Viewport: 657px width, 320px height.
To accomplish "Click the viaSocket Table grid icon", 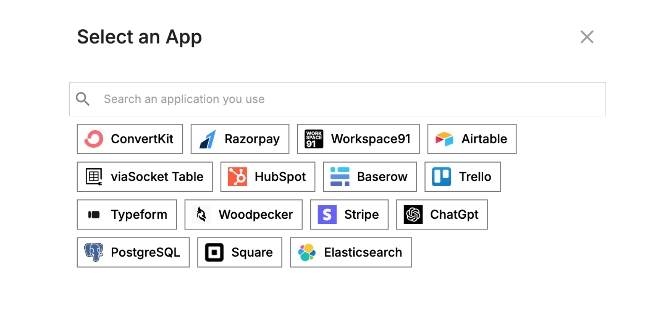I will click(x=94, y=177).
